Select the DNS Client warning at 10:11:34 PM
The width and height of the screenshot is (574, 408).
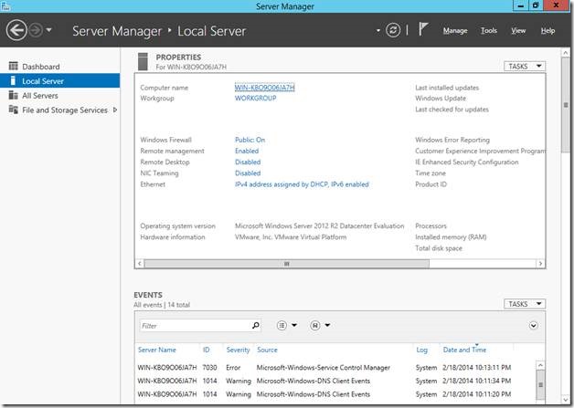coord(335,381)
